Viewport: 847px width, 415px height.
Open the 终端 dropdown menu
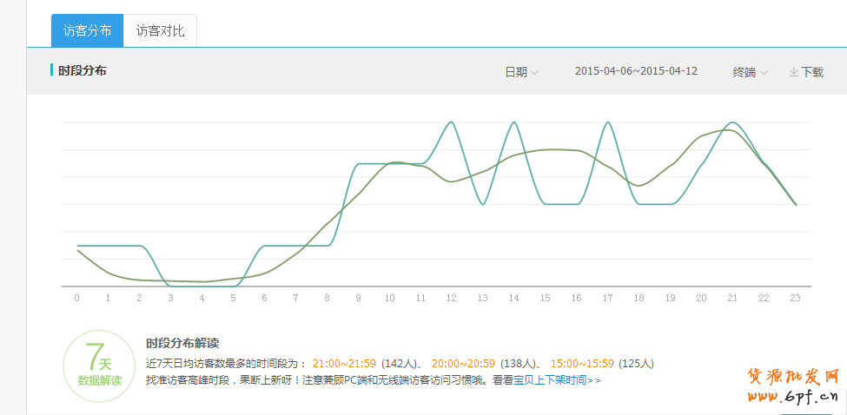coord(749,72)
